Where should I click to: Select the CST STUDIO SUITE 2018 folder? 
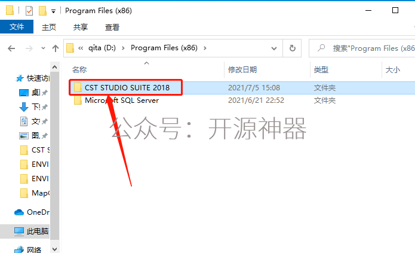tap(127, 87)
